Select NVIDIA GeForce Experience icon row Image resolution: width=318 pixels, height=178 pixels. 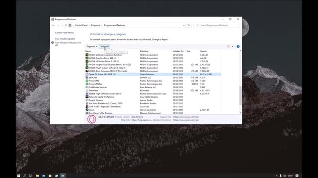pos(87,55)
